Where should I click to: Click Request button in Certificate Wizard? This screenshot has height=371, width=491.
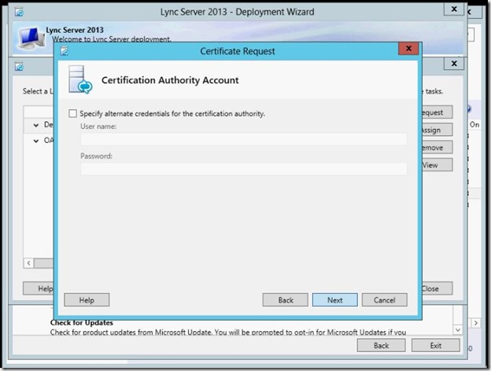tap(437, 112)
